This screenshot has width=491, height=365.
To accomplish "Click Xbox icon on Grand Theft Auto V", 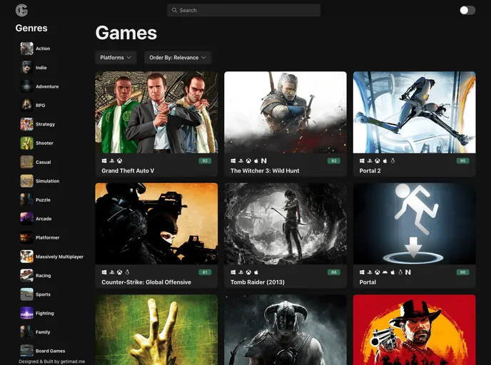I will pos(120,161).
